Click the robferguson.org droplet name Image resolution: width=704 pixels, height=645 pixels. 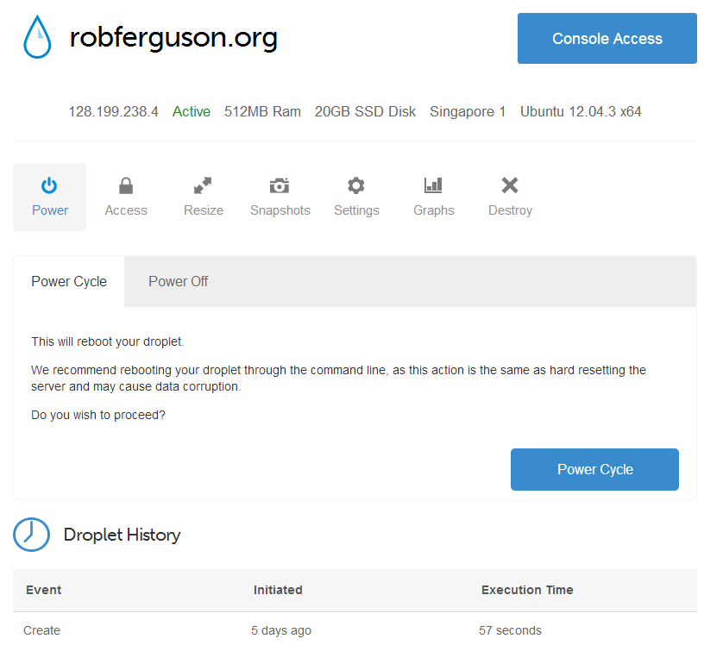tap(173, 37)
